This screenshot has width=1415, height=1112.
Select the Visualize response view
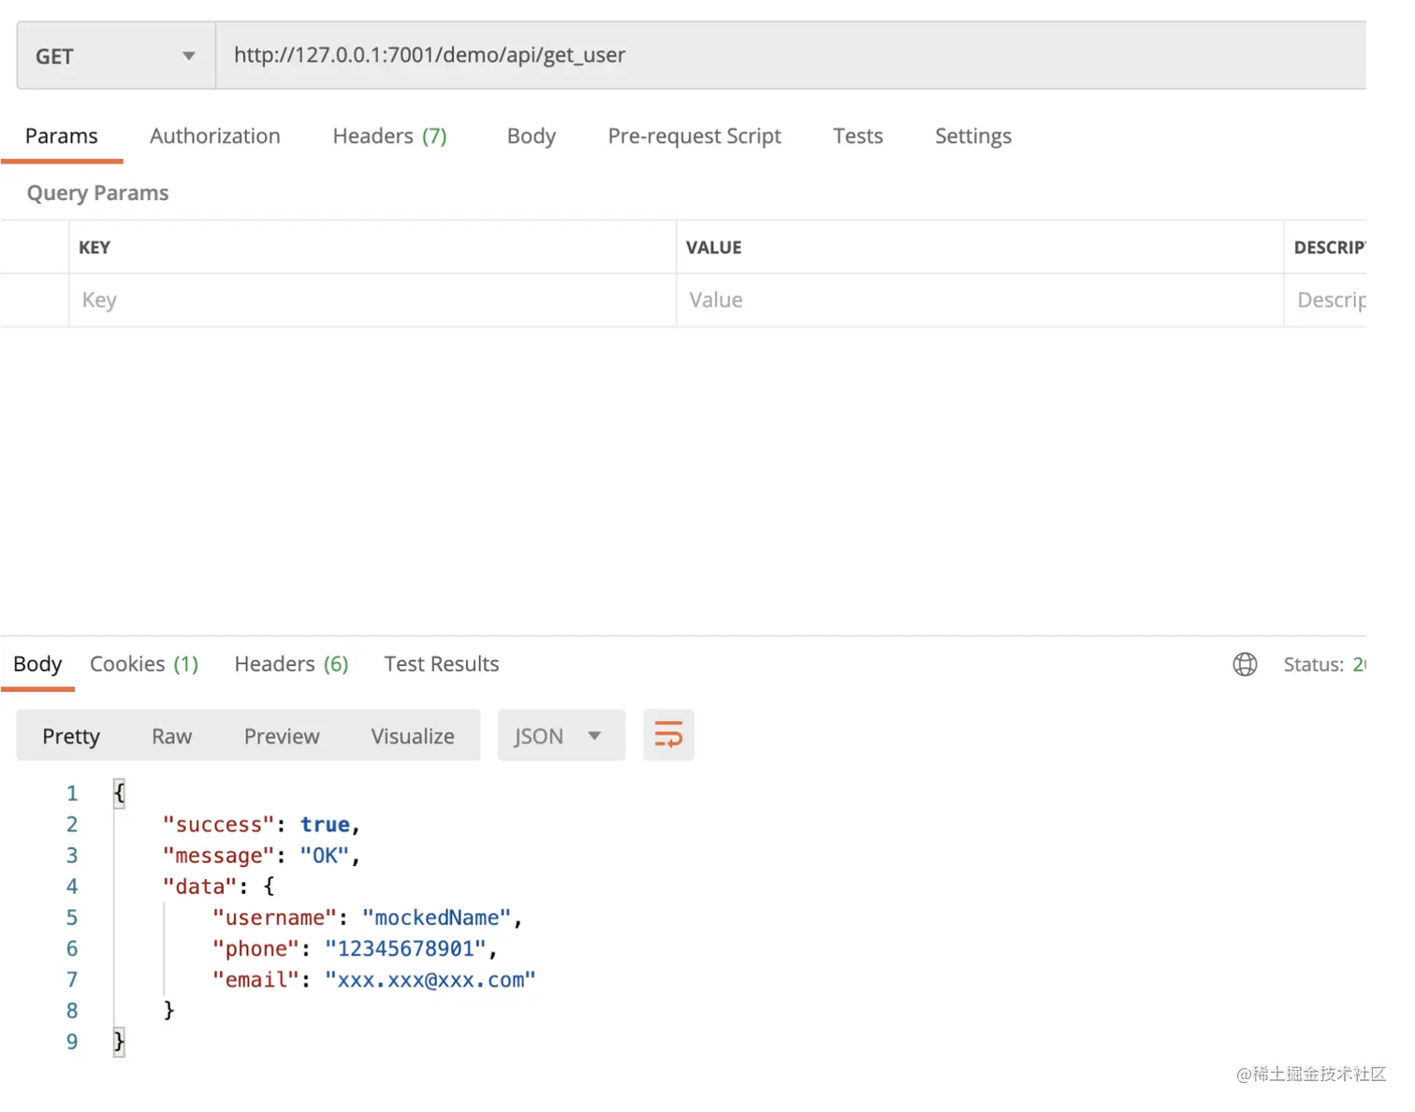[x=413, y=736]
